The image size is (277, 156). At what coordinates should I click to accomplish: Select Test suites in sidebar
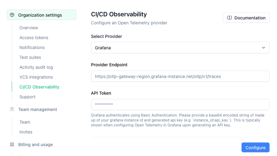(30, 57)
